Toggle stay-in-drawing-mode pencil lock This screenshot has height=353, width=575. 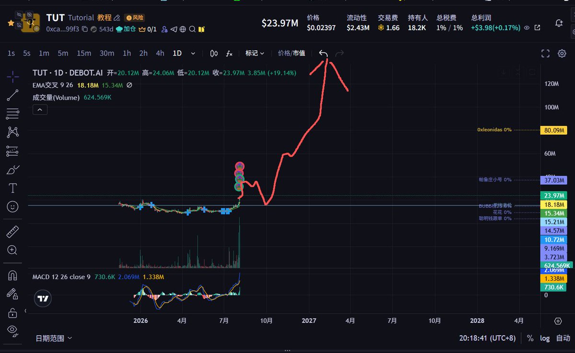13,294
